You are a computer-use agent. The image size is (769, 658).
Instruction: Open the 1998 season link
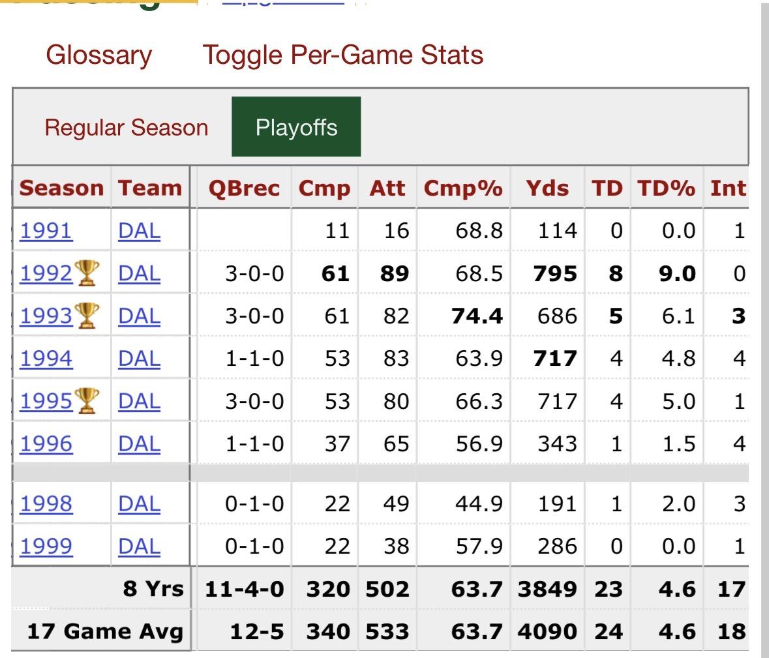[x=46, y=503]
